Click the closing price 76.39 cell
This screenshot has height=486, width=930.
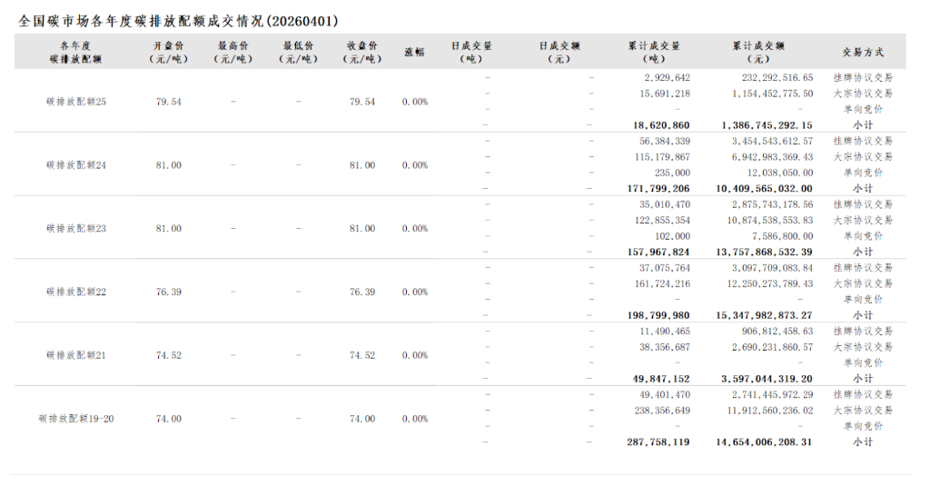click(361, 293)
